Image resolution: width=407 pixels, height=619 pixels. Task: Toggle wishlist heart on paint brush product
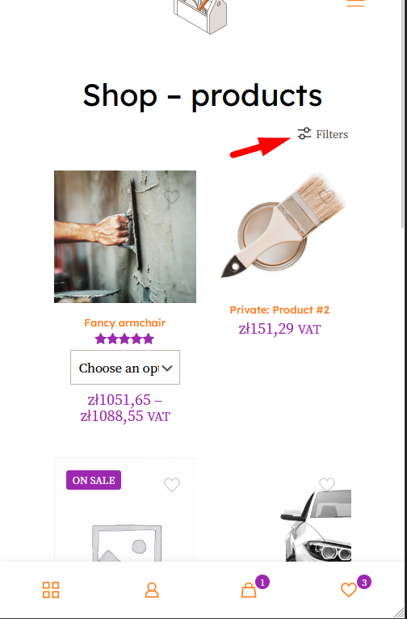coord(327,196)
